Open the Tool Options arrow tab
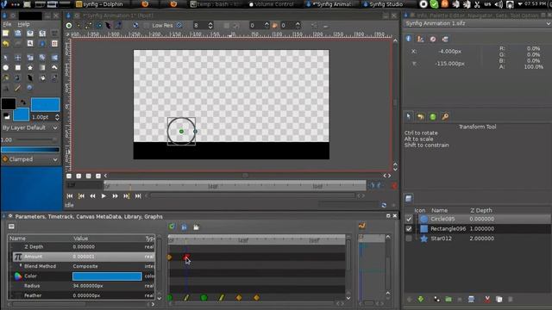Image resolution: width=552 pixels, height=310 pixels. click(x=408, y=116)
